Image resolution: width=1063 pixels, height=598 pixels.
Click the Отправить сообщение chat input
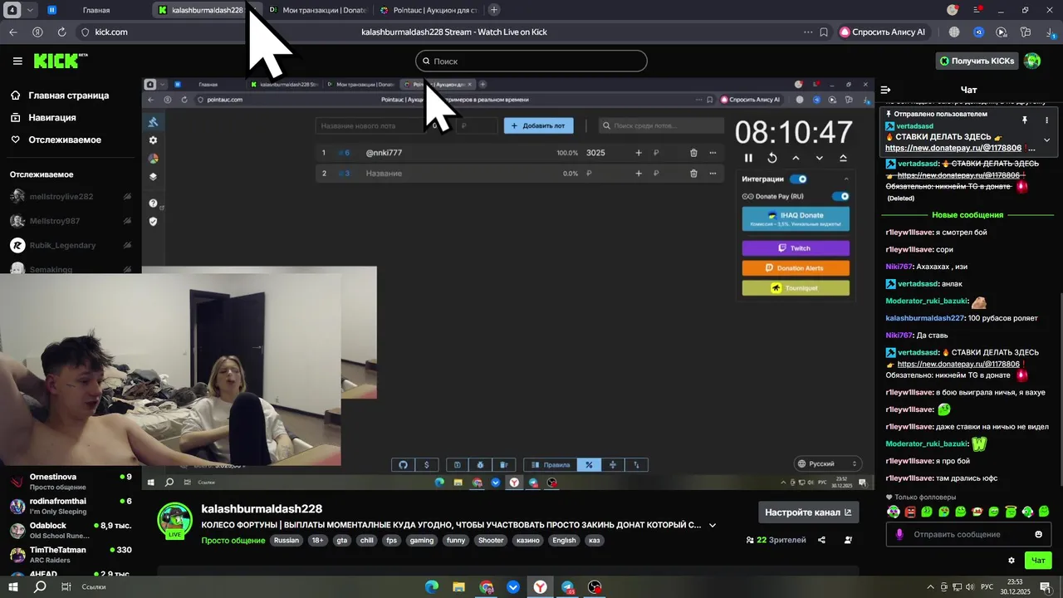click(x=970, y=534)
